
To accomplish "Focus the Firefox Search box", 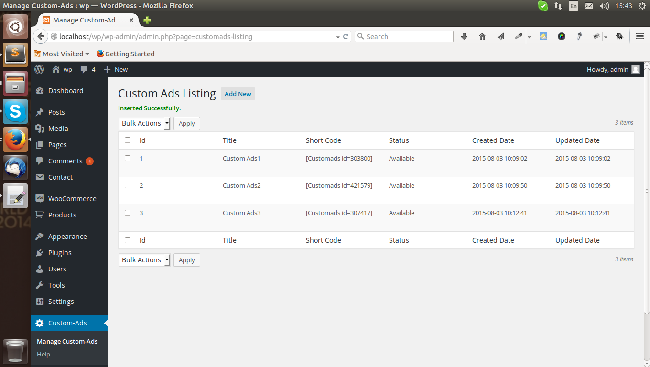I will [404, 36].
